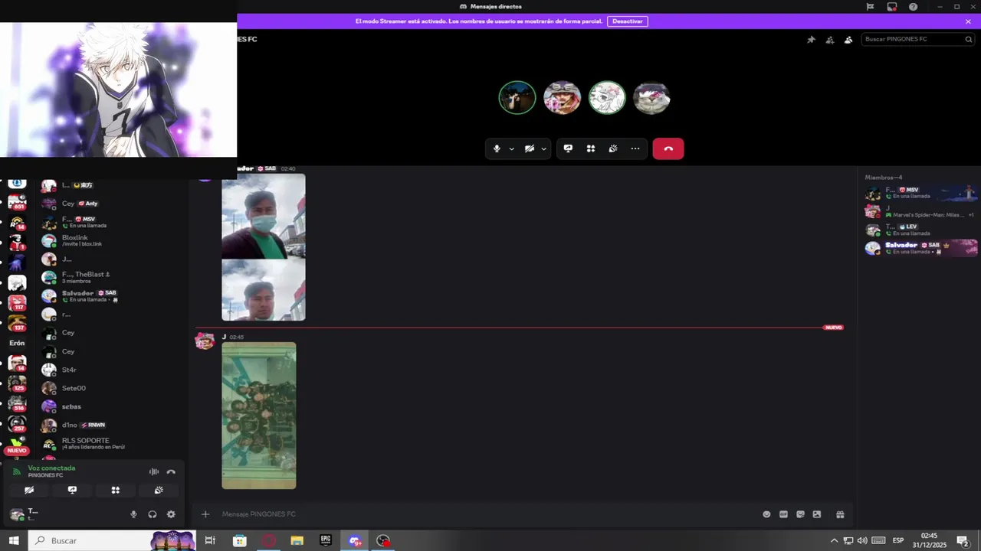Image resolution: width=981 pixels, height=551 pixels.
Task: Click the server icon with 516 badge
Action: click(17, 403)
